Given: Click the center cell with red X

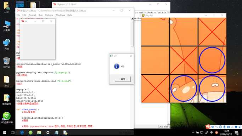Looking at the screenshot, I should (x=184, y=60).
